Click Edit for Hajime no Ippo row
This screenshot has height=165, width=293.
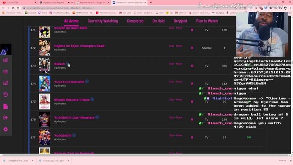(171, 46)
